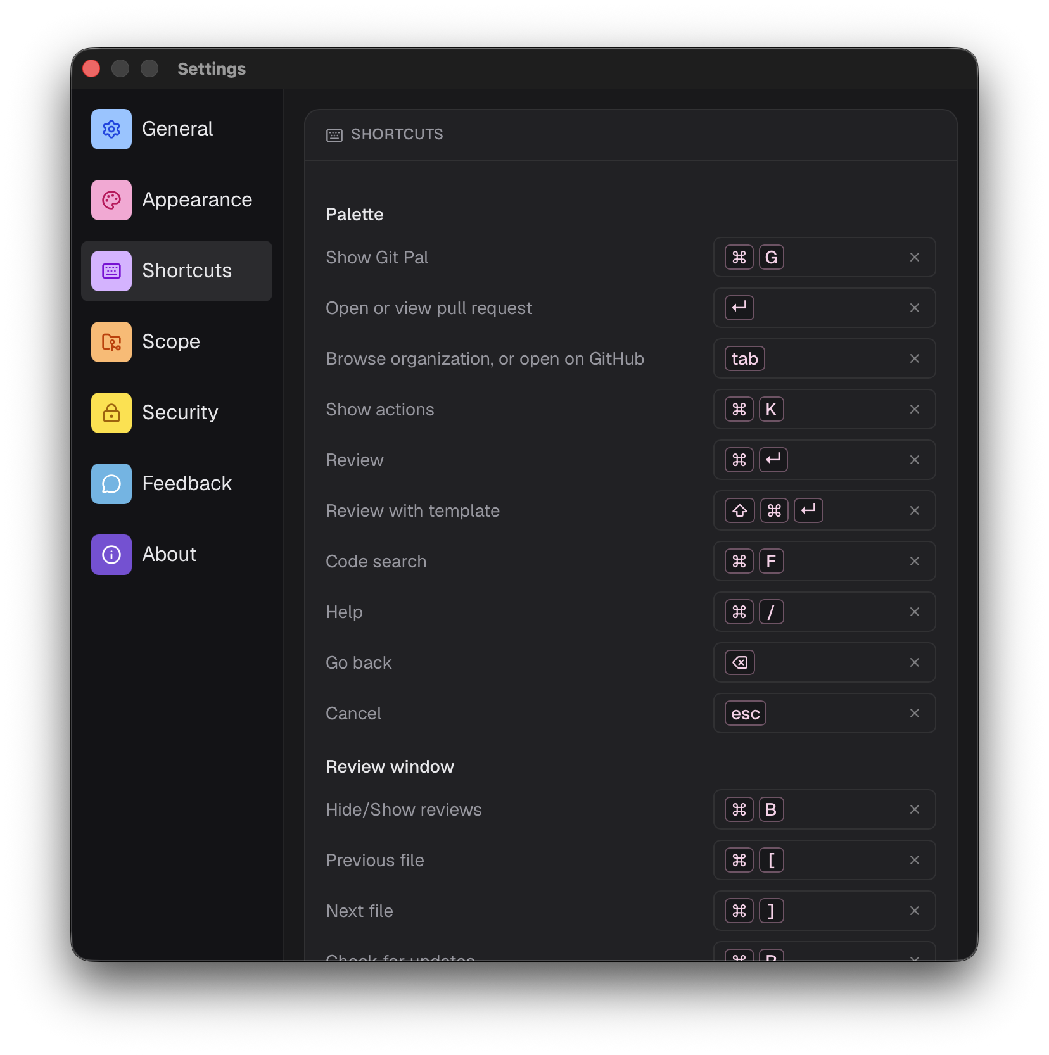The width and height of the screenshot is (1049, 1055).
Task: Close the Settings window
Action: 91,68
